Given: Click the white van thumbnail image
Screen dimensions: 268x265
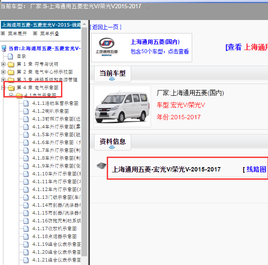Looking at the screenshot, I should click(x=122, y=106).
